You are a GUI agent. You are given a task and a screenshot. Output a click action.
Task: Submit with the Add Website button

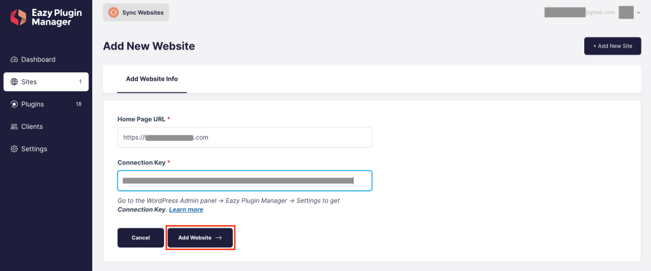click(200, 238)
